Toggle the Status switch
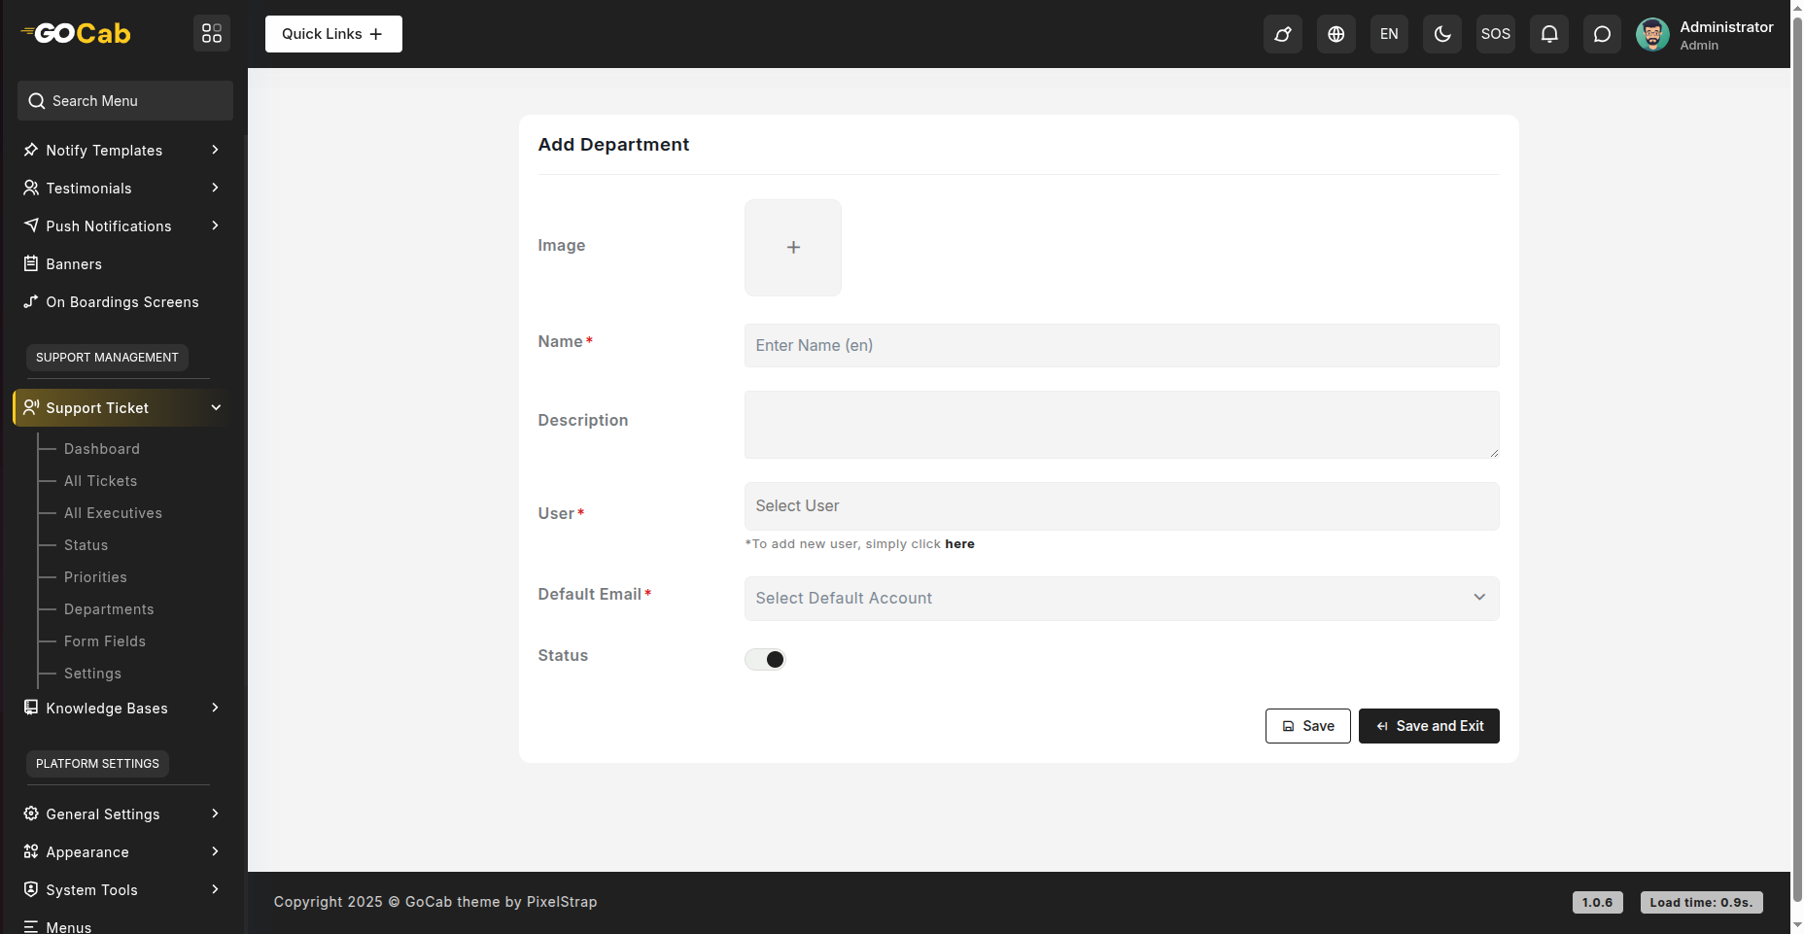Image resolution: width=1804 pixels, height=934 pixels. [x=765, y=660]
